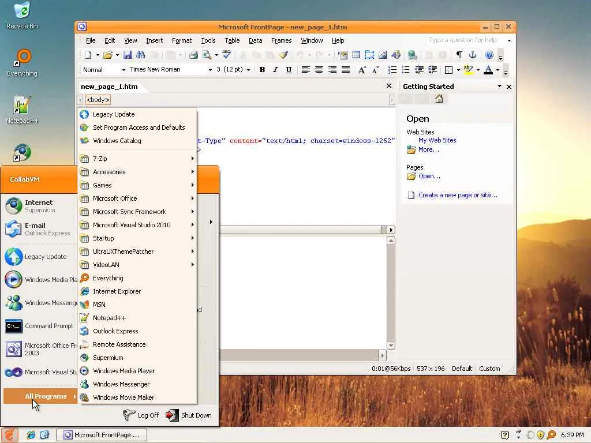Click the Show All paragraph marks icon

[459, 55]
